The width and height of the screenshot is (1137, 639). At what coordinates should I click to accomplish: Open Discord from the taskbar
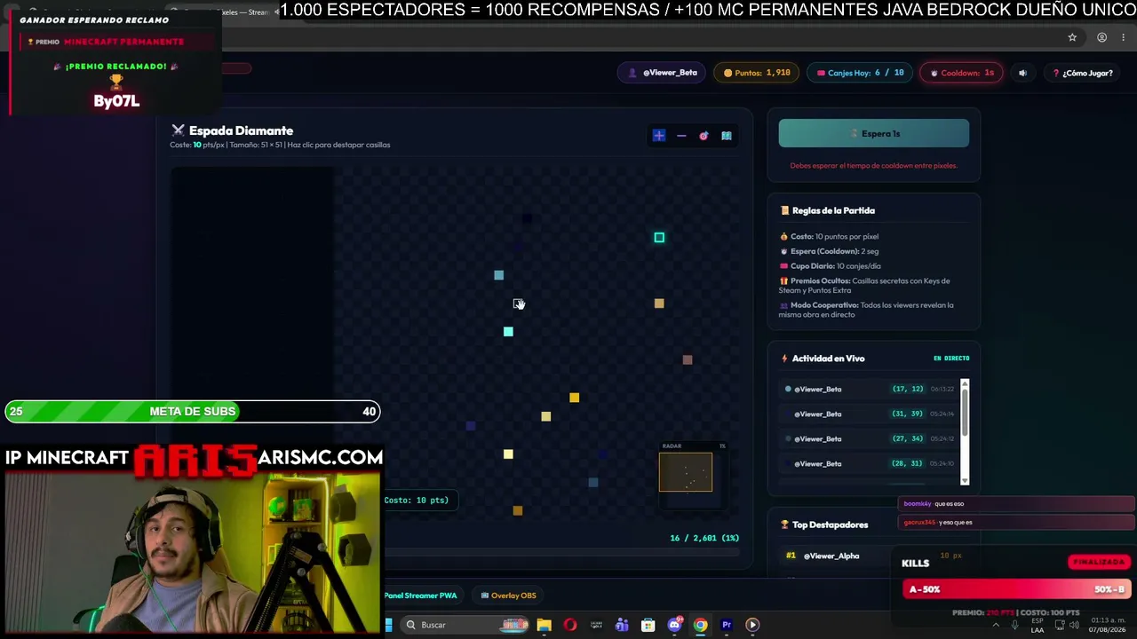point(674,625)
